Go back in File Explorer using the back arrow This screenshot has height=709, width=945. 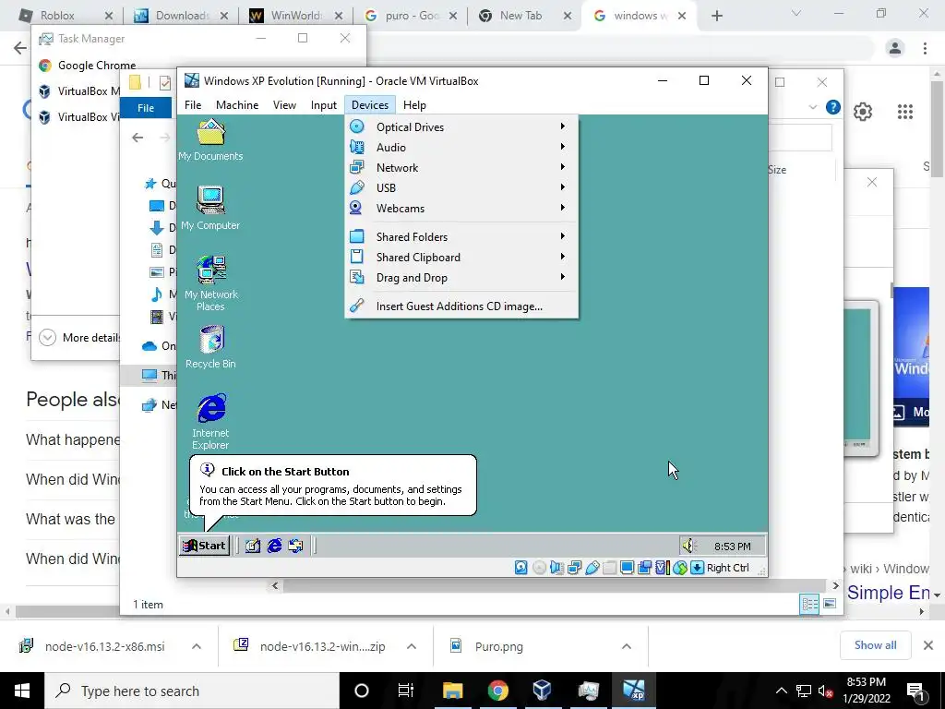click(138, 138)
